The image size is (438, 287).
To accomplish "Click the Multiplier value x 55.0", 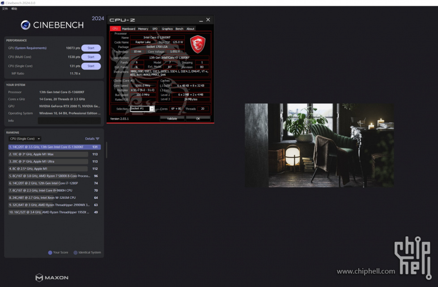I will pyautogui.click(x=143, y=90).
